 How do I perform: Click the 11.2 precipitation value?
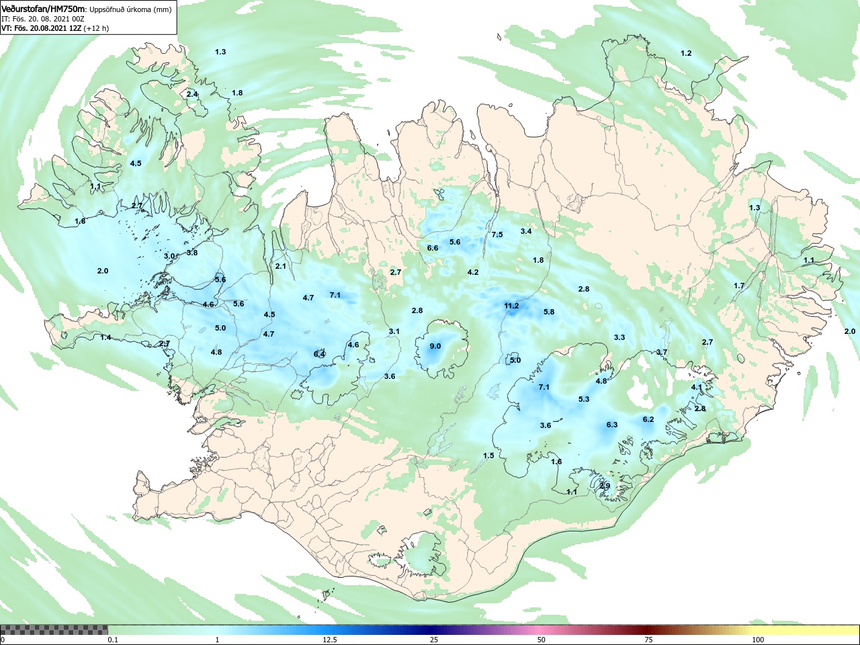tap(511, 306)
